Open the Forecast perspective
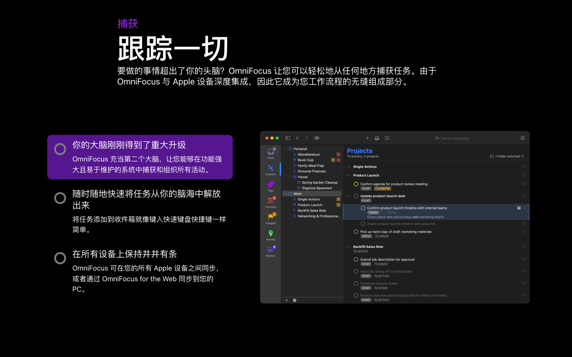This screenshot has width=572, height=357. tap(271, 202)
